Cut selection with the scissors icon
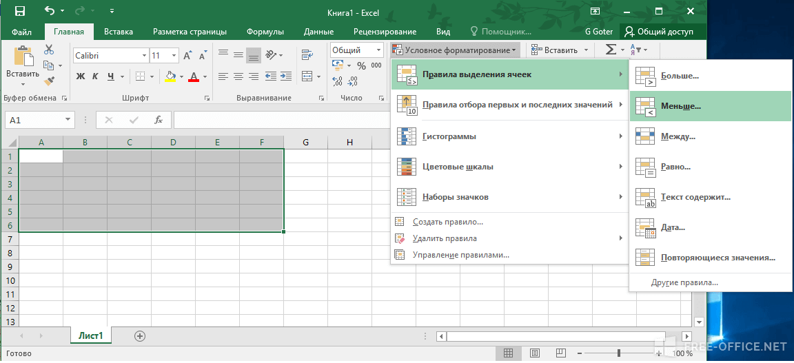Screen dimensions: 794x363 [x=49, y=50]
